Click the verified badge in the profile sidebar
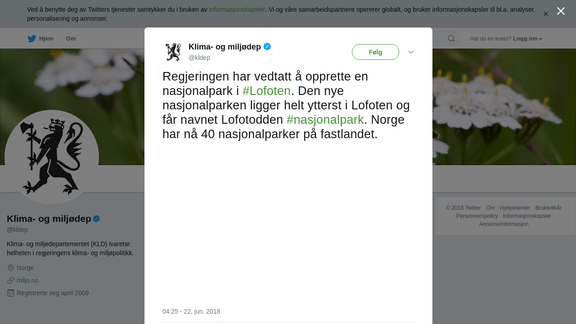 point(96,219)
